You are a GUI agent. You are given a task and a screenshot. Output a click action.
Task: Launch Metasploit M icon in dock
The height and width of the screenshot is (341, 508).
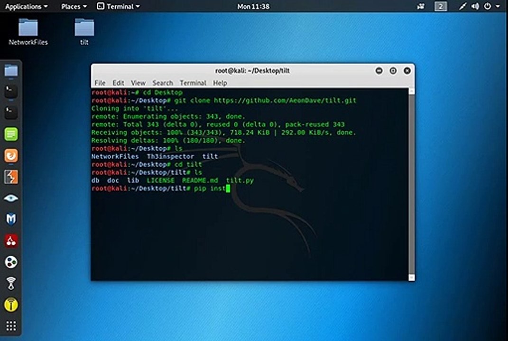pos(11,219)
